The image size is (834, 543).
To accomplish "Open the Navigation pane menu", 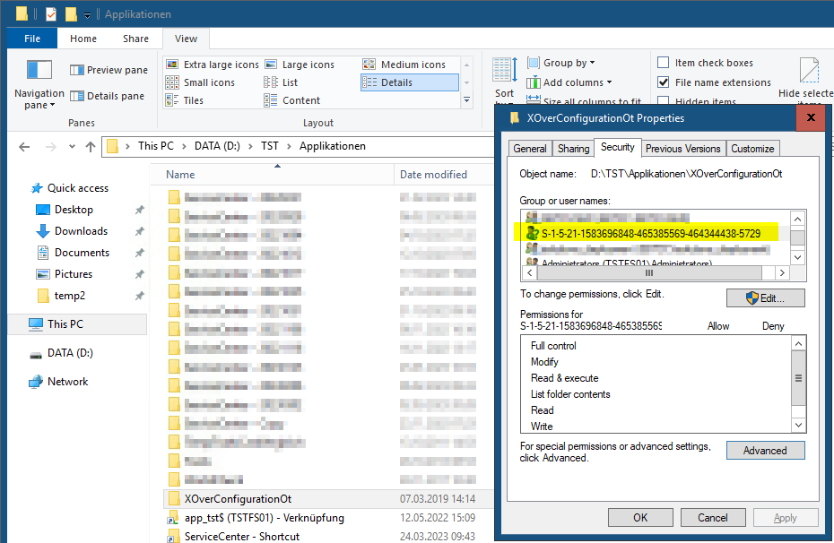I will pos(39,84).
